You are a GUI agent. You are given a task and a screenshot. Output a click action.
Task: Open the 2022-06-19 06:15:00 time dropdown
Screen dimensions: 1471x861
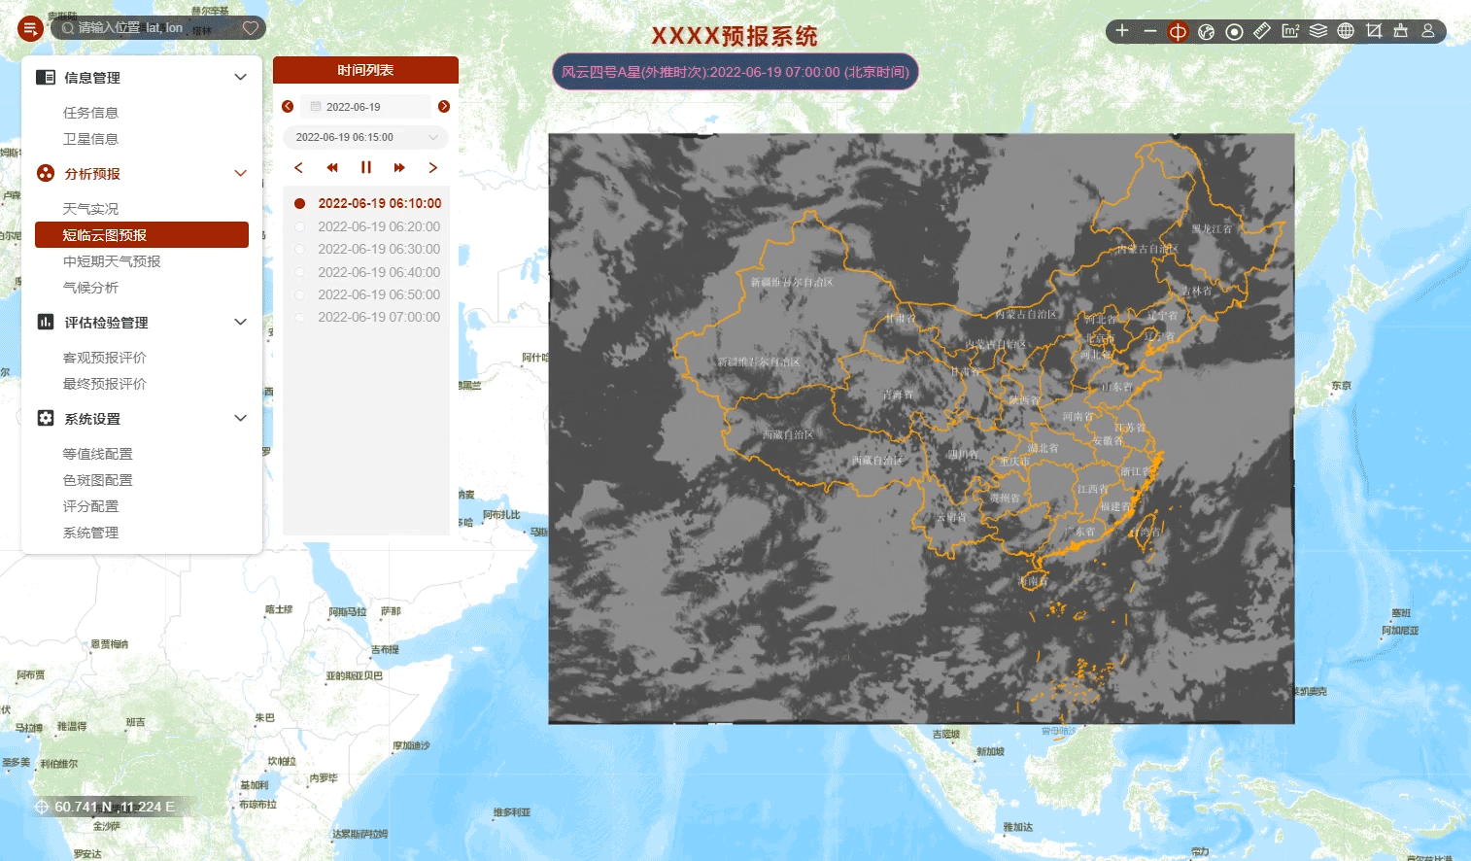pyautogui.click(x=365, y=137)
